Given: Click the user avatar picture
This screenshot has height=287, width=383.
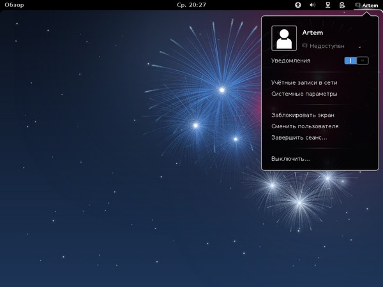Looking at the screenshot, I should [284, 38].
